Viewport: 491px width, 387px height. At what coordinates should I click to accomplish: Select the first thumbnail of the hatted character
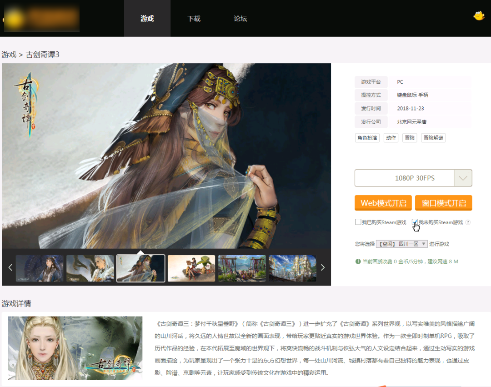point(40,268)
